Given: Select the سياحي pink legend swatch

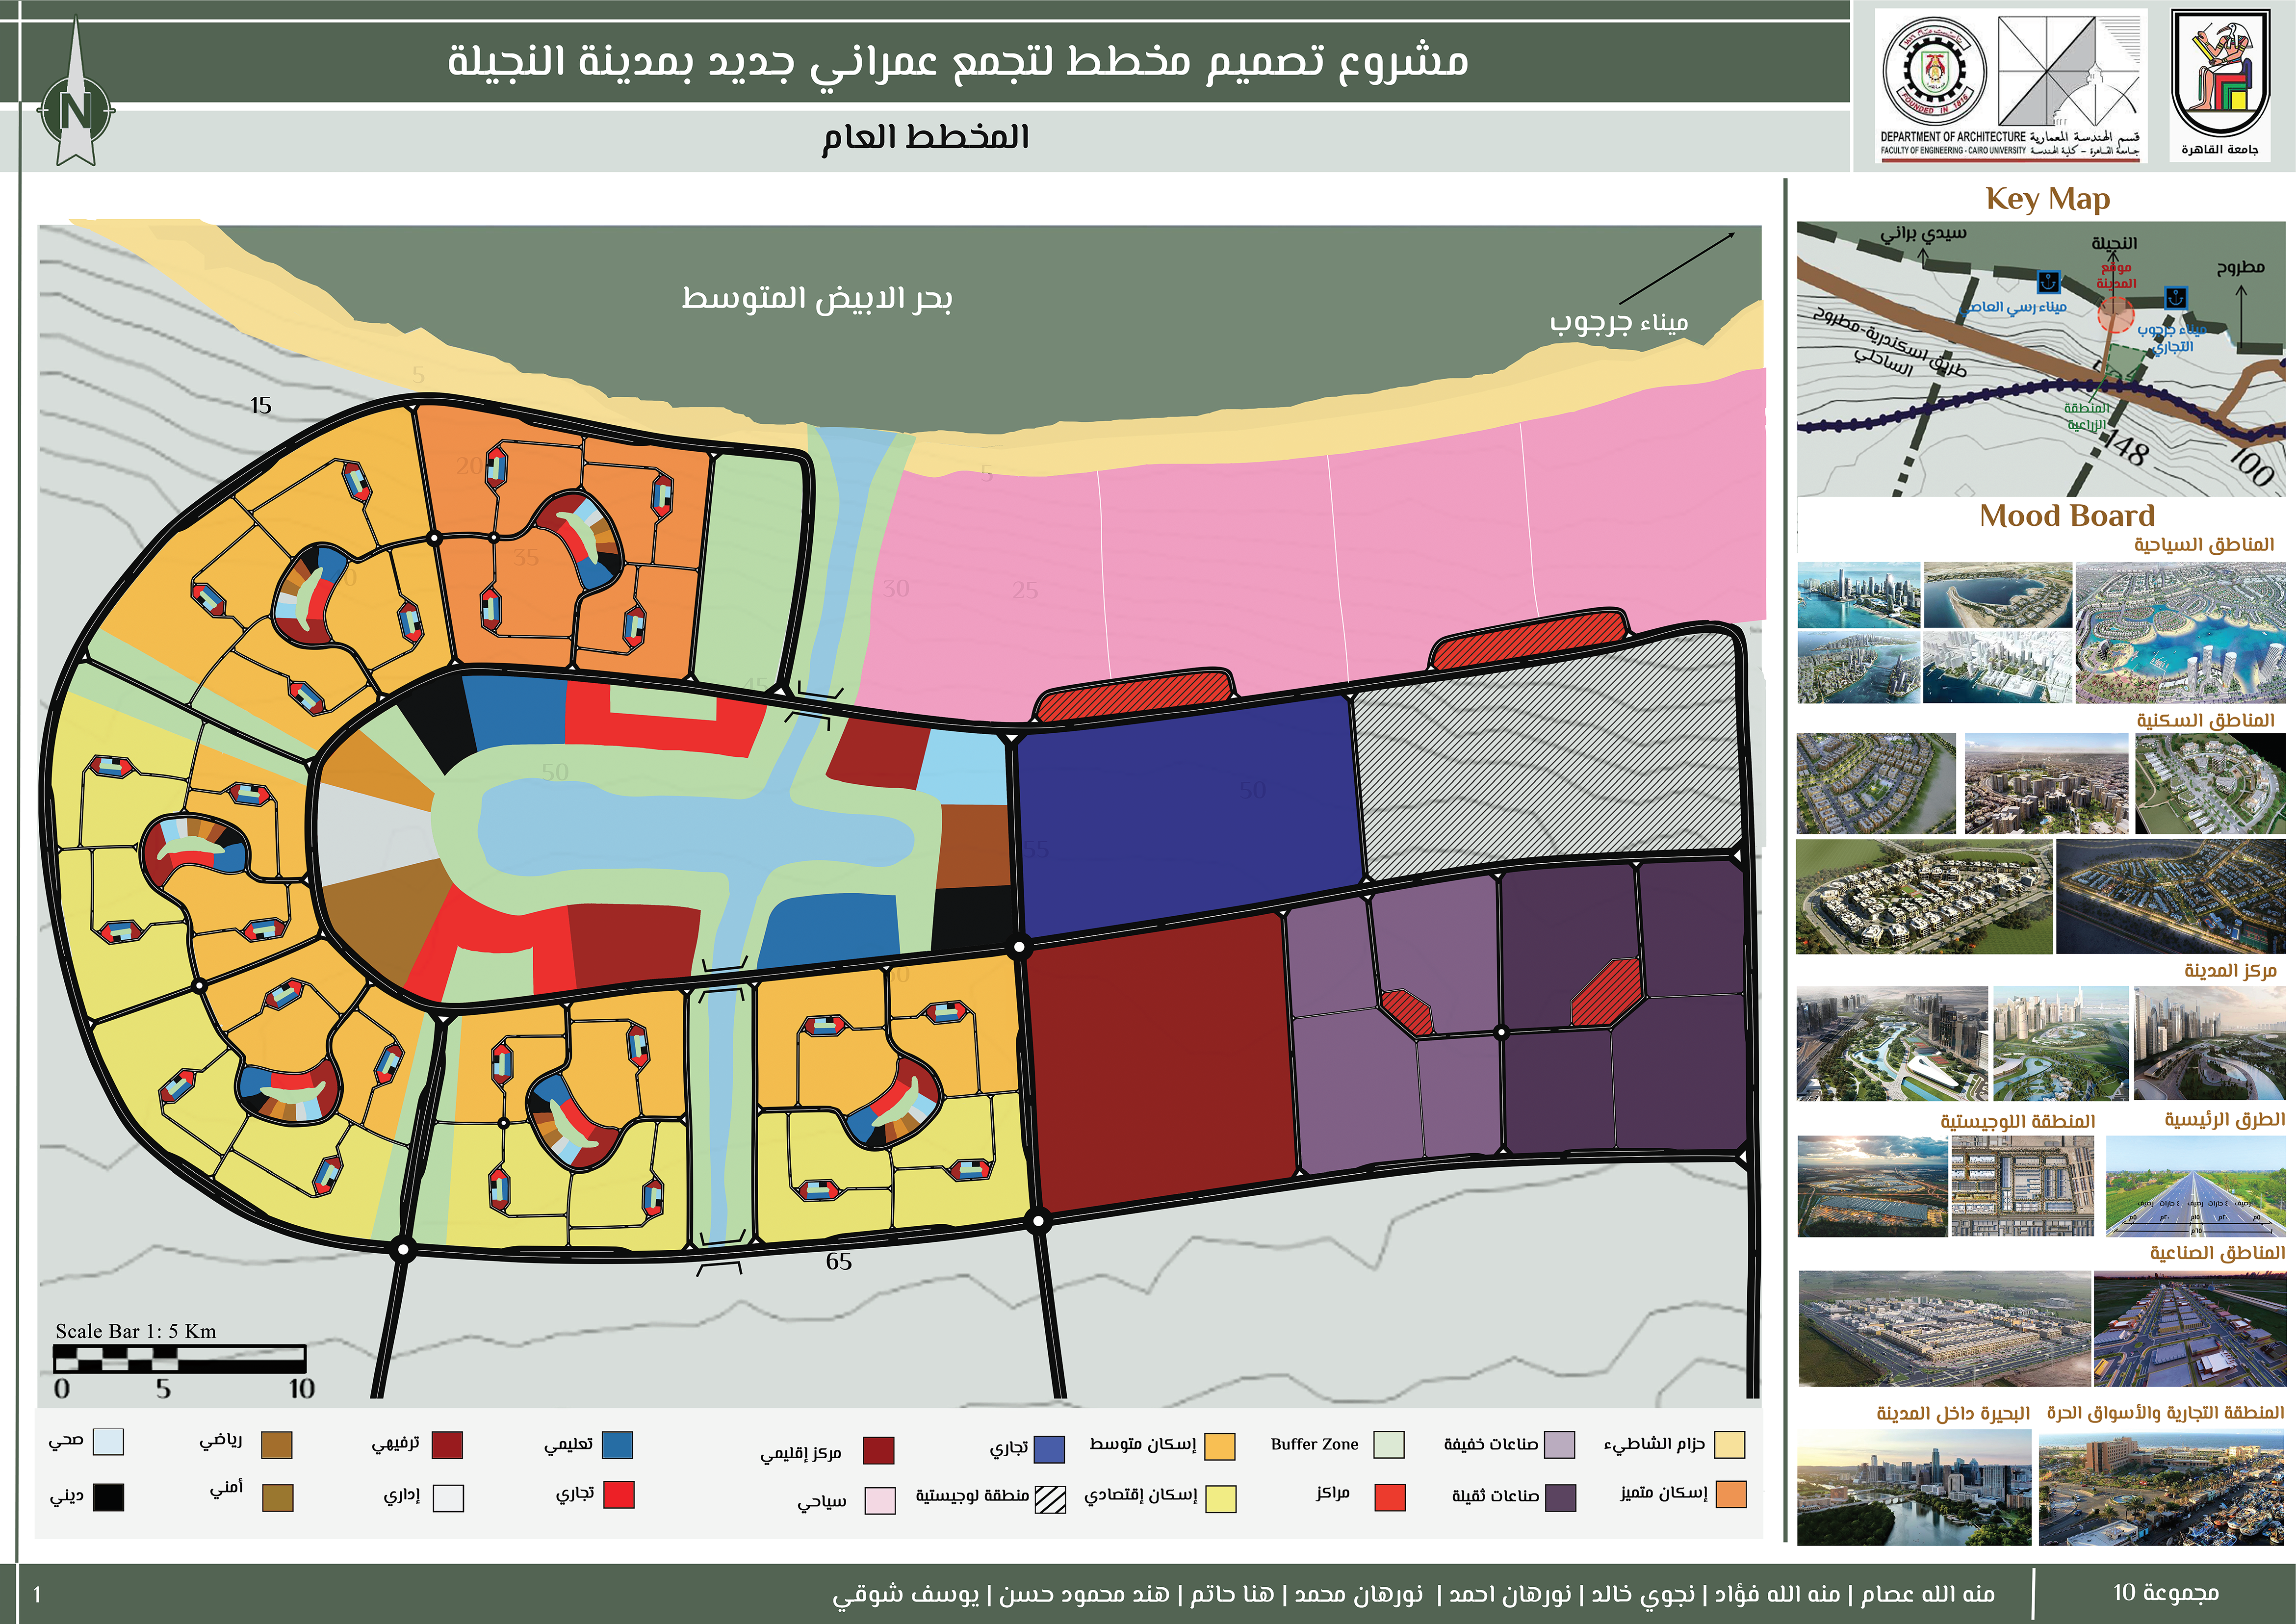Looking at the screenshot, I should [x=880, y=1500].
